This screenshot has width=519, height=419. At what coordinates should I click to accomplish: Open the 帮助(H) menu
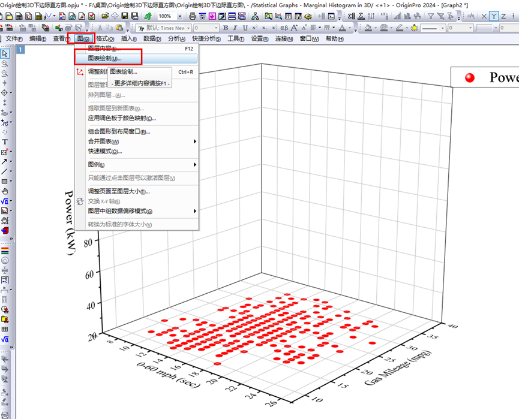pos(334,39)
